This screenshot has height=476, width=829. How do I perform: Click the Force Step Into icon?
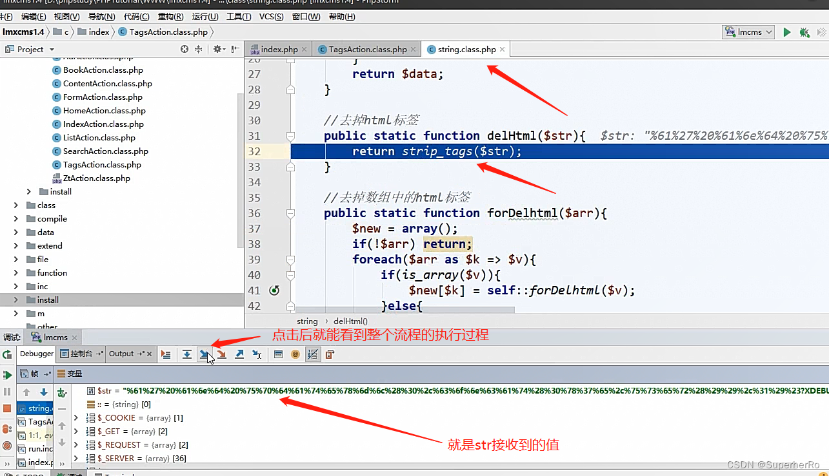tap(221, 354)
